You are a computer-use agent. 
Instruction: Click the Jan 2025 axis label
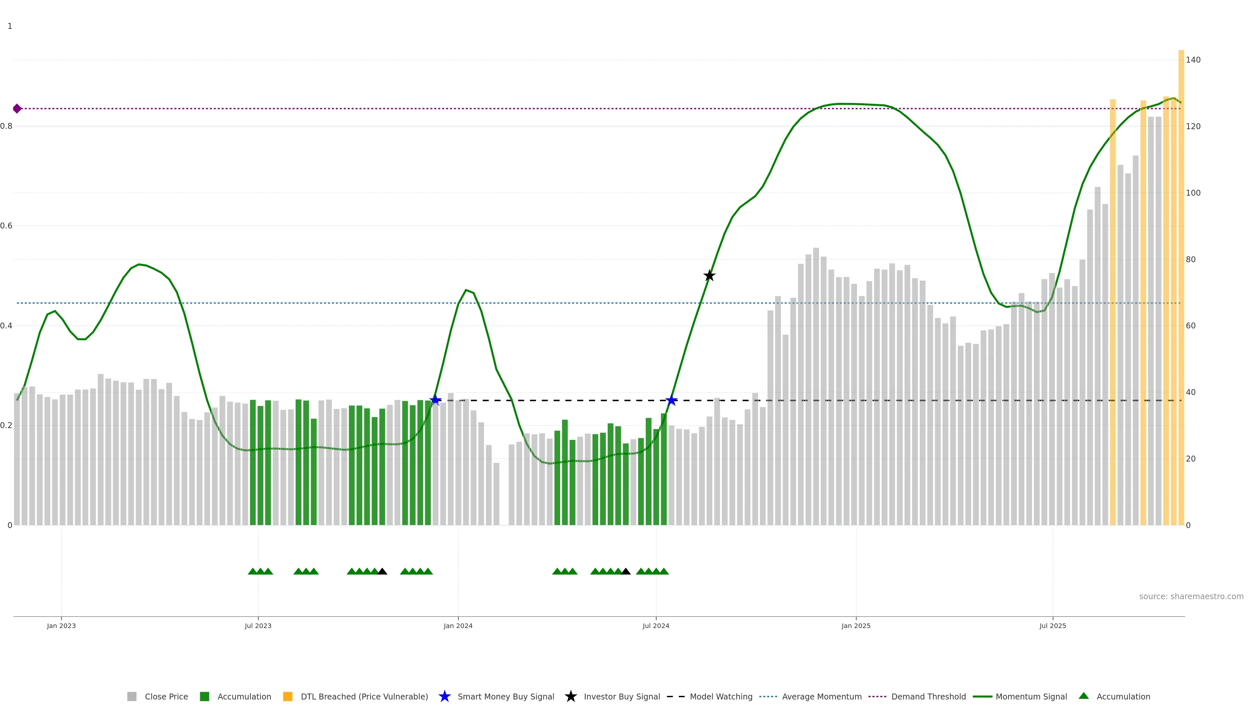tap(855, 625)
